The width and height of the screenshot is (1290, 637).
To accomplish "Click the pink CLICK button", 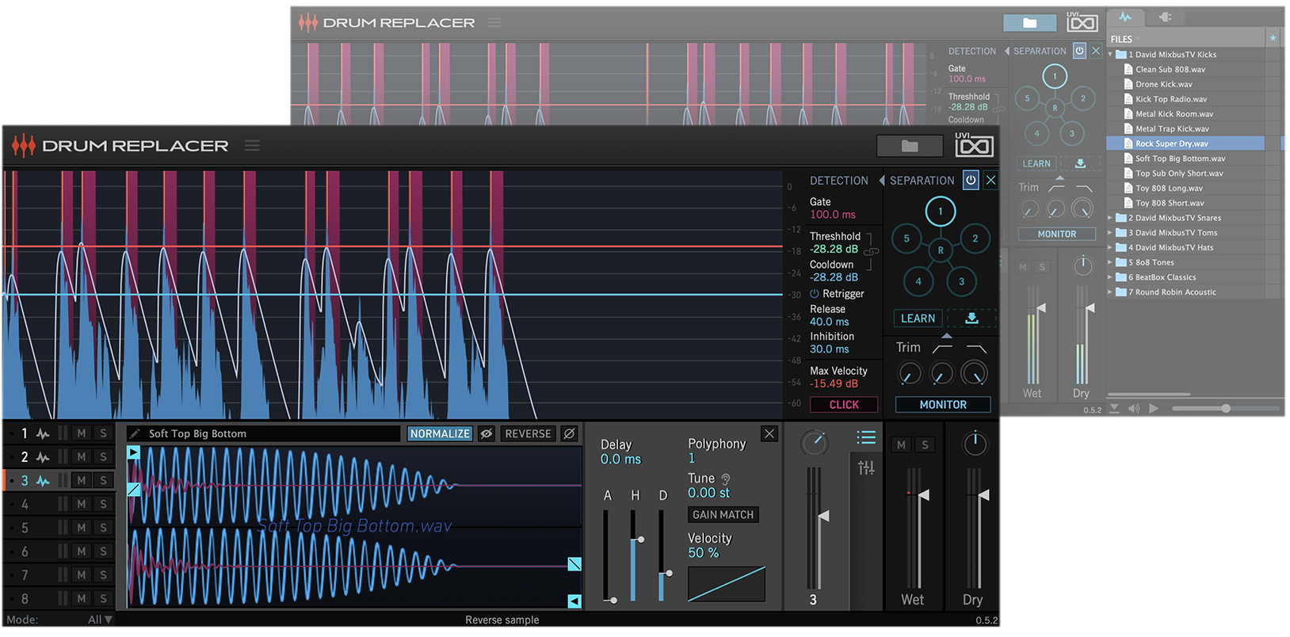I will coord(844,404).
